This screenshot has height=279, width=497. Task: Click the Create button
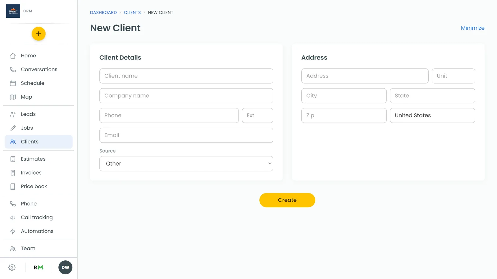pos(287,200)
